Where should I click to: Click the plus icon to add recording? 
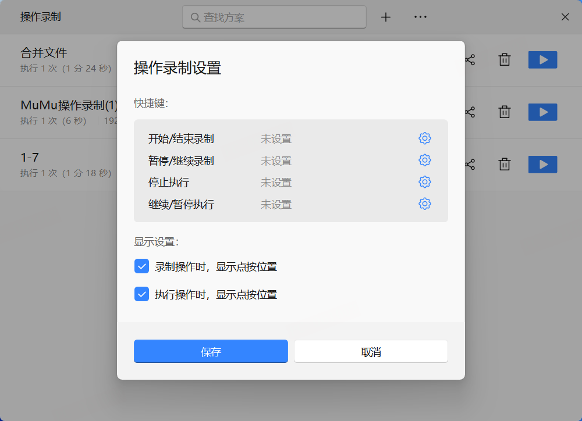point(386,17)
